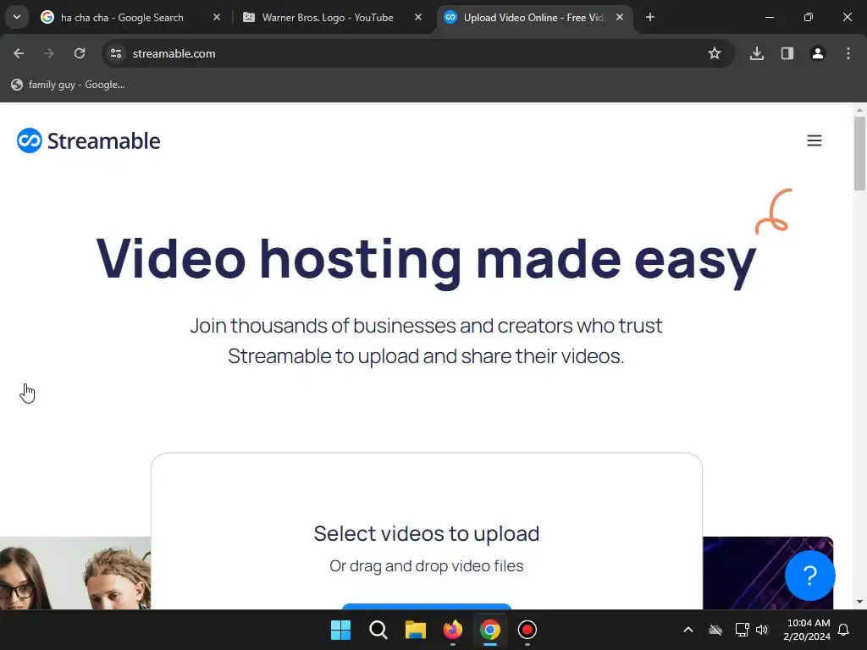Click the page vertical scrollbar thumb

coord(859,154)
